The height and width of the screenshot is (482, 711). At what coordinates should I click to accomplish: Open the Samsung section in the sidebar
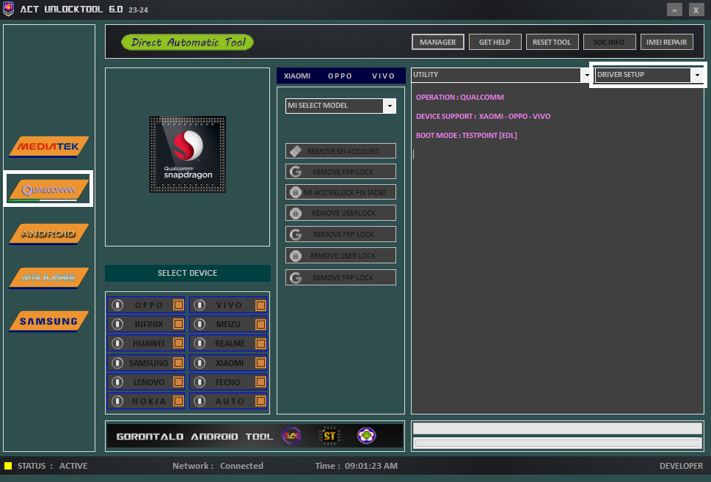point(48,321)
